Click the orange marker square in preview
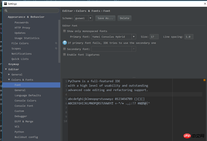Image resolution: width=207 pixels, height=141 pixels. (204, 80)
